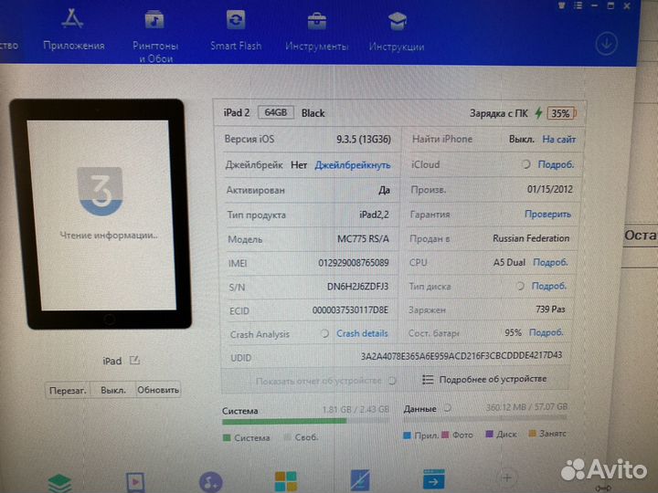Click the 35% battery indicator
The width and height of the screenshot is (658, 493).
[561, 113]
